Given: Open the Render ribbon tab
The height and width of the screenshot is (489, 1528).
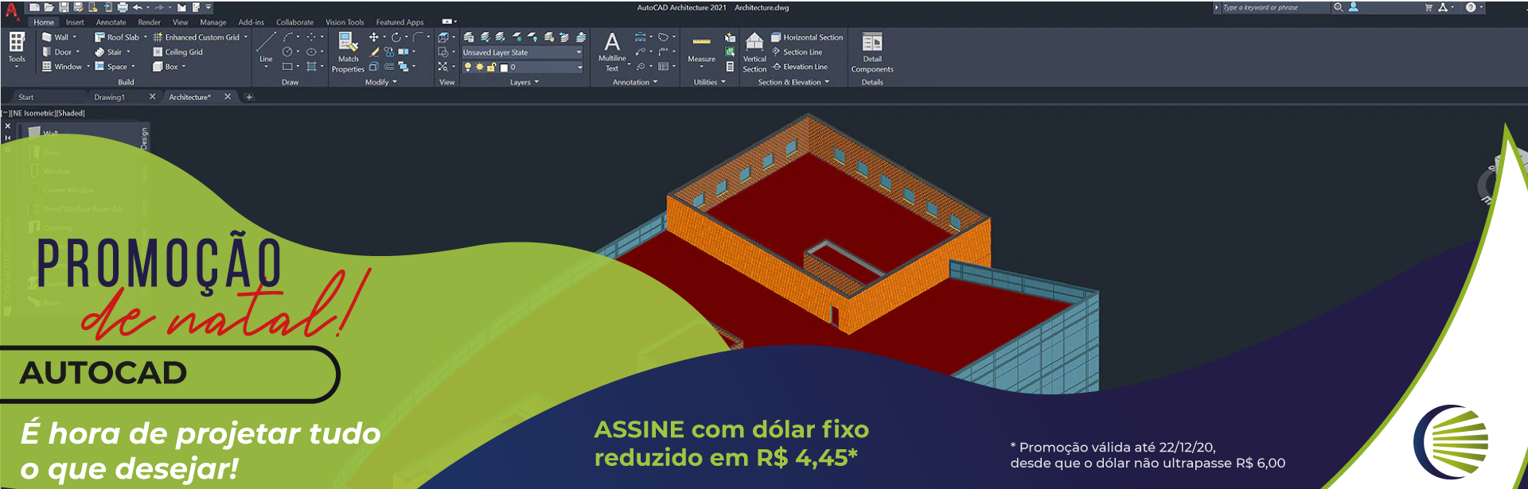Looking at the screenshot, I should click(149, 22).
